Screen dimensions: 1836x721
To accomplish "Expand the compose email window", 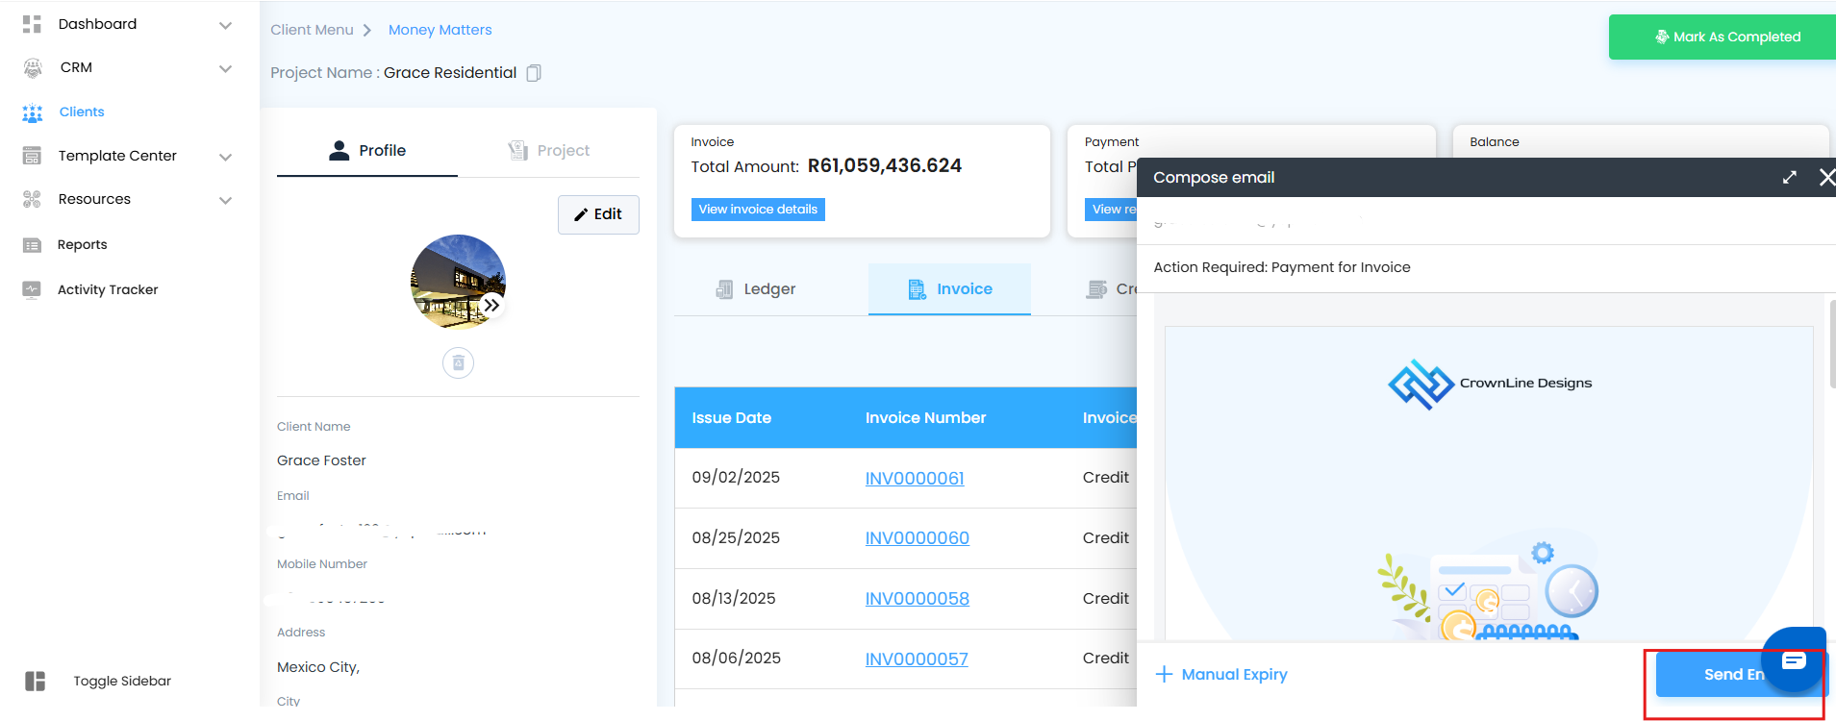I will coord(1789,177).
